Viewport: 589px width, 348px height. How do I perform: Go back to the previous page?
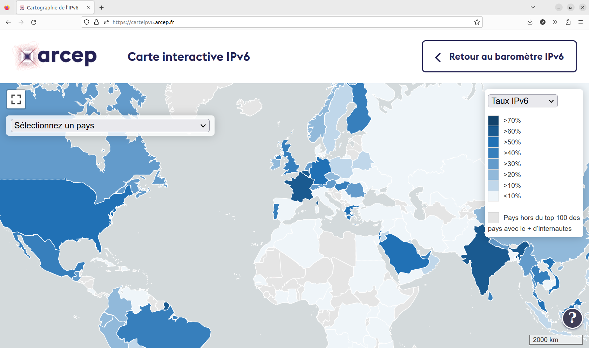pos(8,22)
